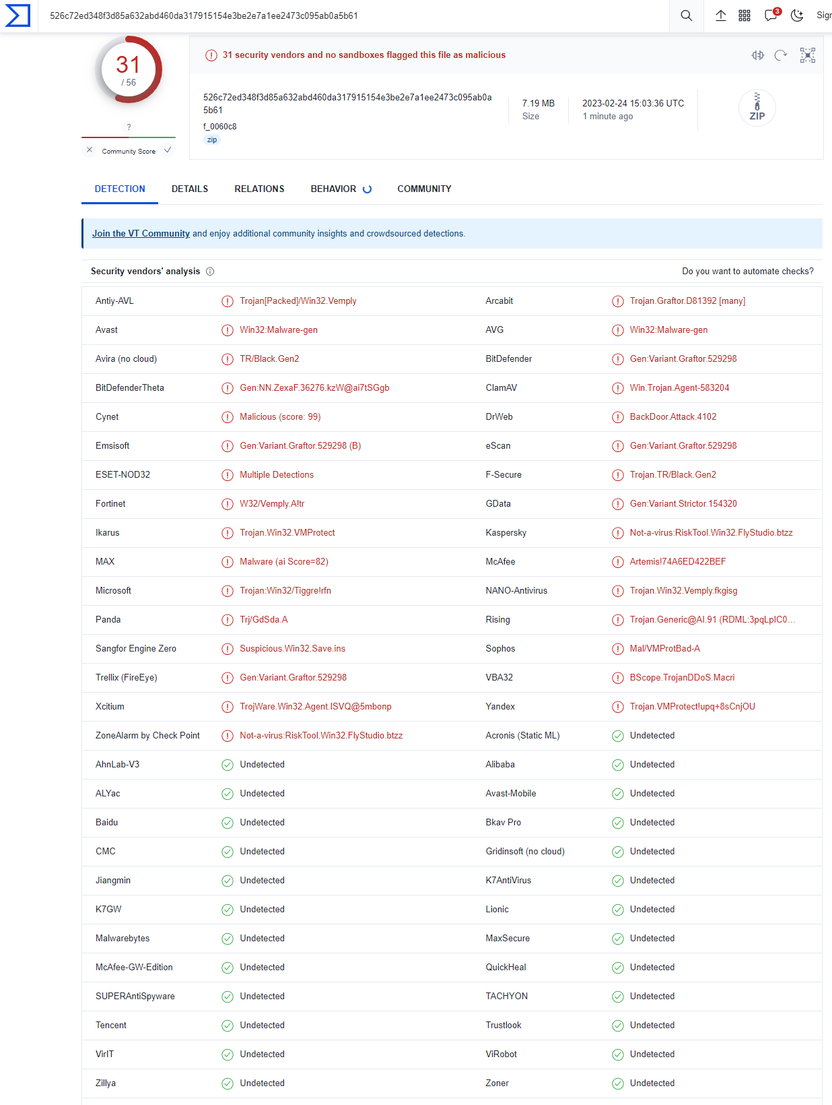Click the Acronis (Static ML) check icon
Image resolution: width=832 pixels, height=1105 pixels.
coord(618,736)
